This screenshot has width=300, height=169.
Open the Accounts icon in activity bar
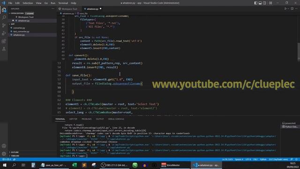pos(4,146)
